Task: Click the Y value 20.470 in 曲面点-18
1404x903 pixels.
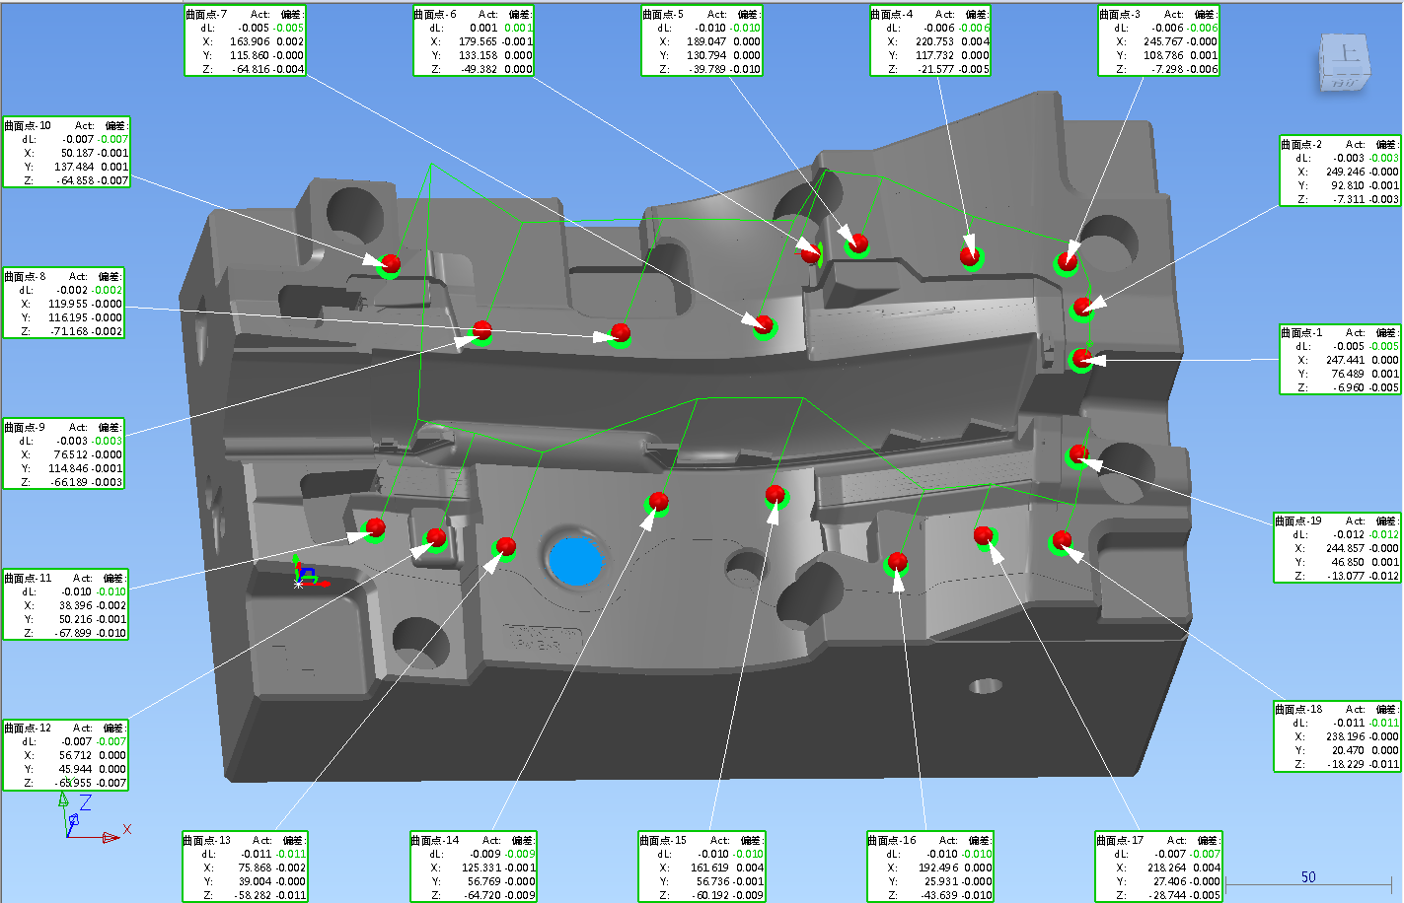Action: coord(1348,750)
